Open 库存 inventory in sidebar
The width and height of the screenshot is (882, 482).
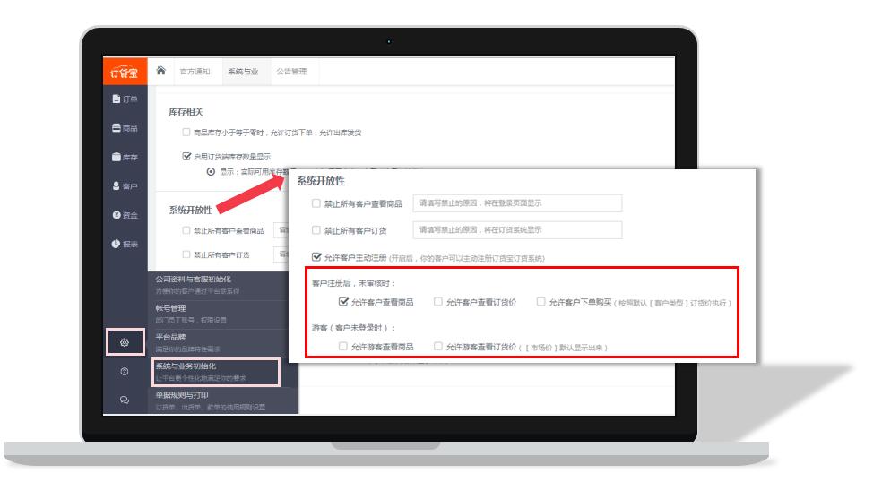(125, 157)
